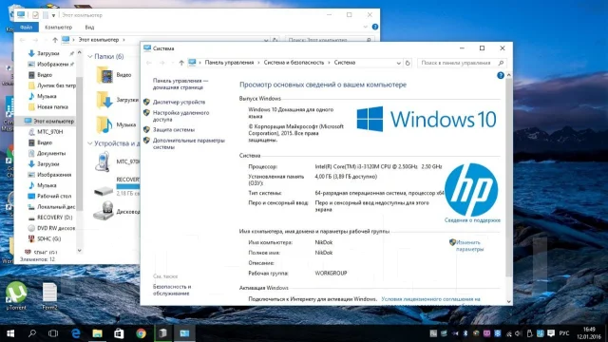Launch Google Chrome from taskbar
The height and width of the screenshot is (342, 608).
[142, 333]
